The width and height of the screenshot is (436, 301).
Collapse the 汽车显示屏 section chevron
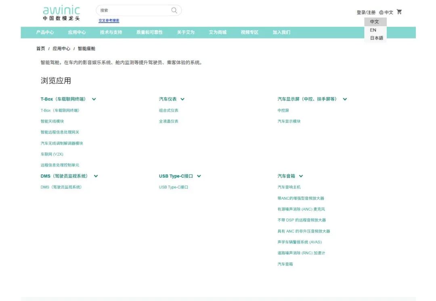(x=345, y=99)
